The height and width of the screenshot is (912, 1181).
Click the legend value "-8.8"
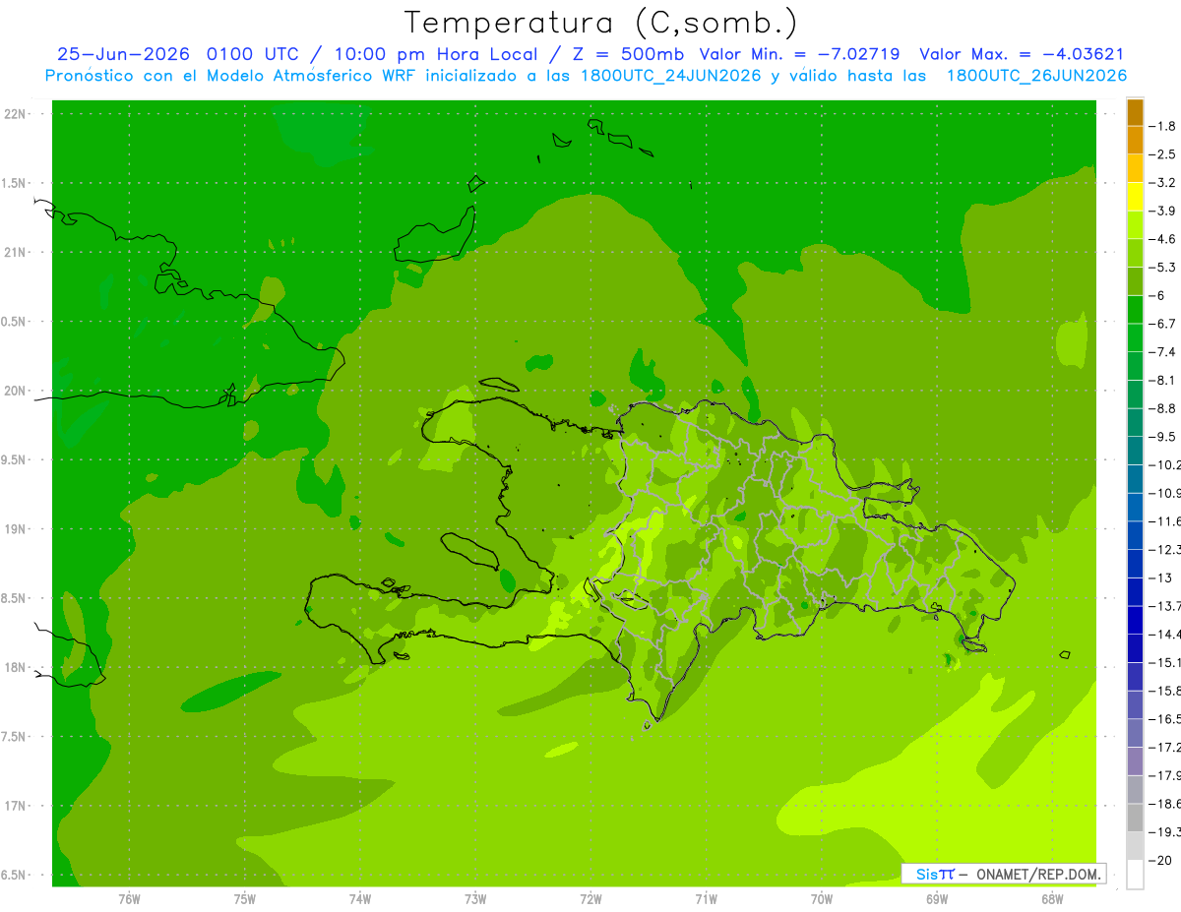(x=1162, y=408)
